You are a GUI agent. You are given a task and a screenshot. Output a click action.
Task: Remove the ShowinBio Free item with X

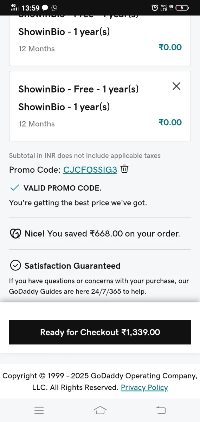coord(176,86)
